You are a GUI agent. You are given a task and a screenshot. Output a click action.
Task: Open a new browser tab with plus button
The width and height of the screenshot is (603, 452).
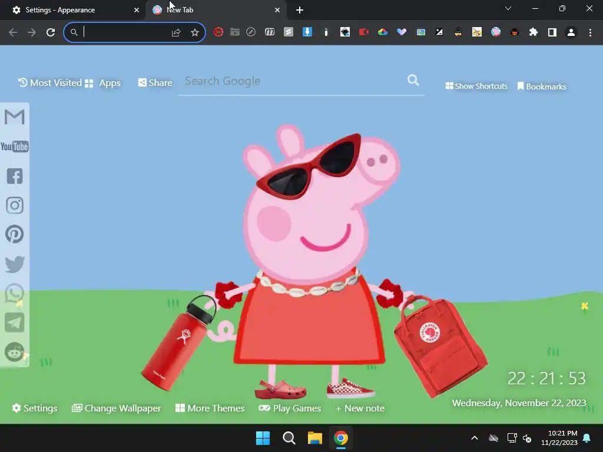click(300, 10)
